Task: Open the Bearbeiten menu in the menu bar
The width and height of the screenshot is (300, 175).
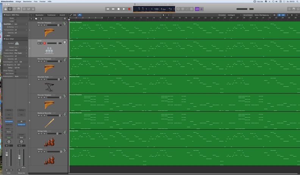Action: coord(27,2)
